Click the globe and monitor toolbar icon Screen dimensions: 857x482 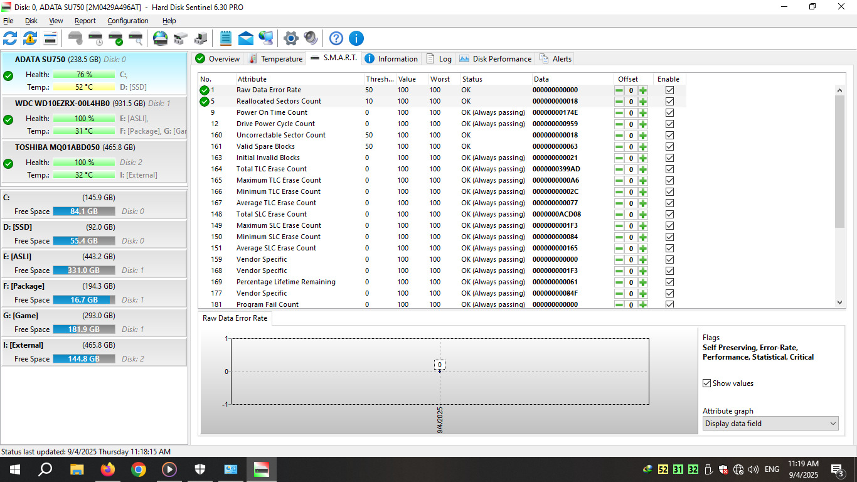[x=266, y=38]
